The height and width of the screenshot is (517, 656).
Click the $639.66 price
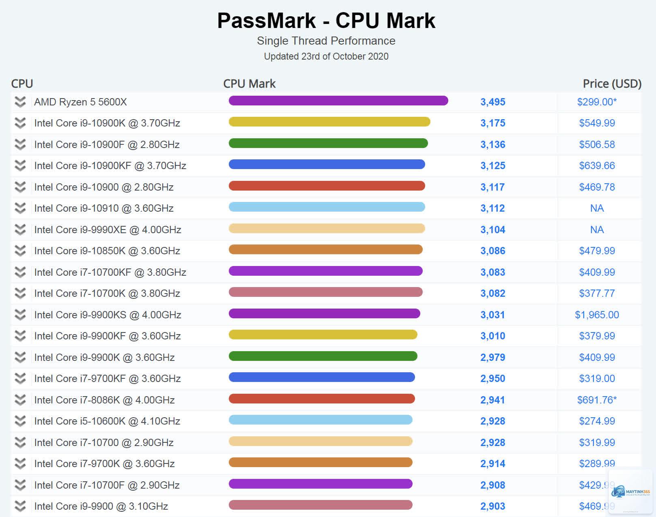[597, 165]
